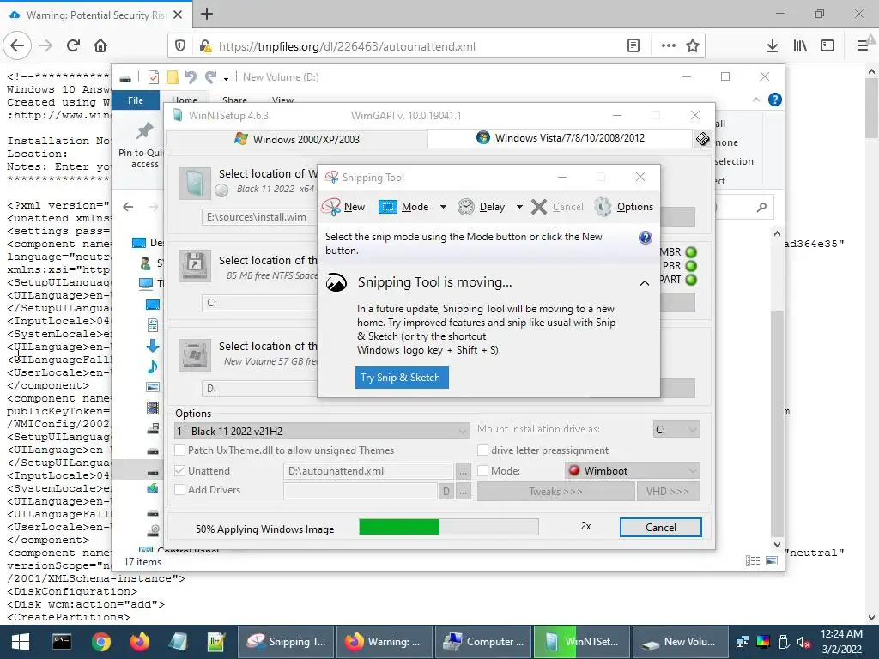
Task: Open the Delay dropdown arrow
Action: (519, 207)
